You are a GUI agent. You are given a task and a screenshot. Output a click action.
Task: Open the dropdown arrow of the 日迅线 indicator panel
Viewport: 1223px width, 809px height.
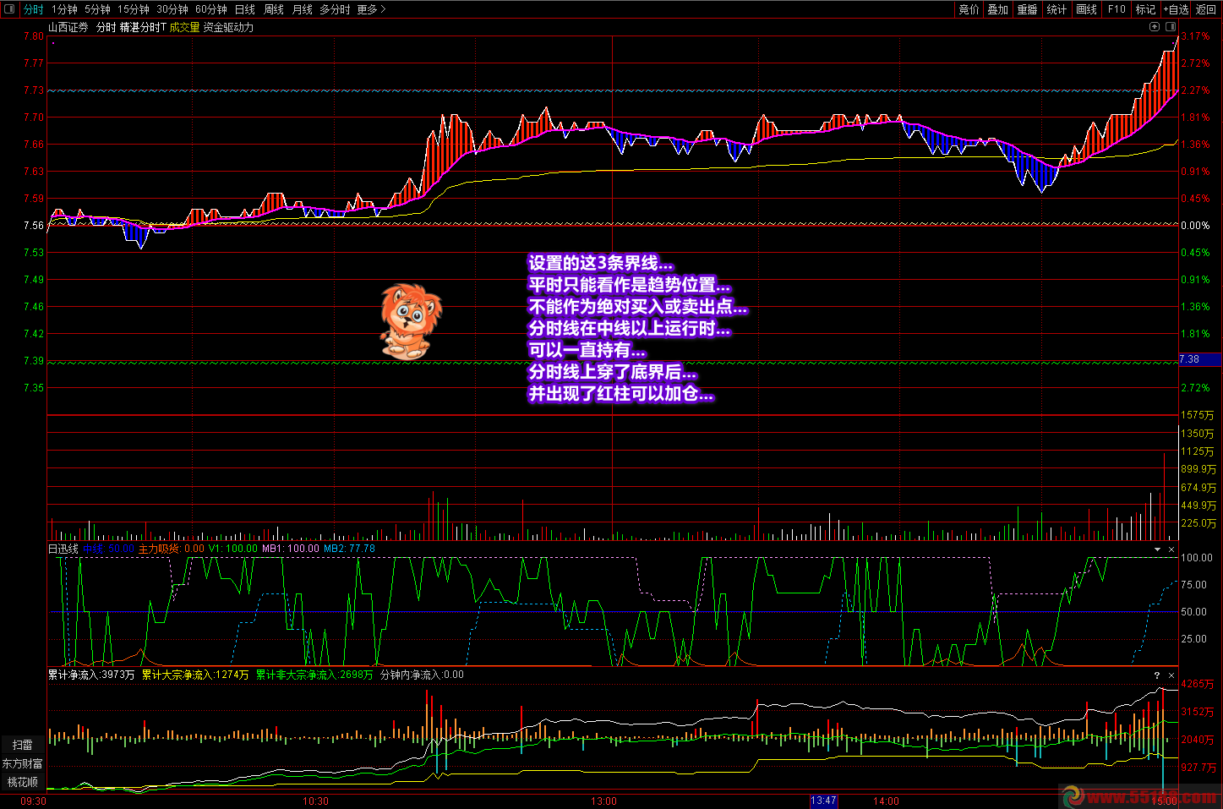(1157, 549)
